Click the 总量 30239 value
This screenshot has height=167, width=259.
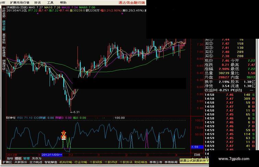point(224,73)
